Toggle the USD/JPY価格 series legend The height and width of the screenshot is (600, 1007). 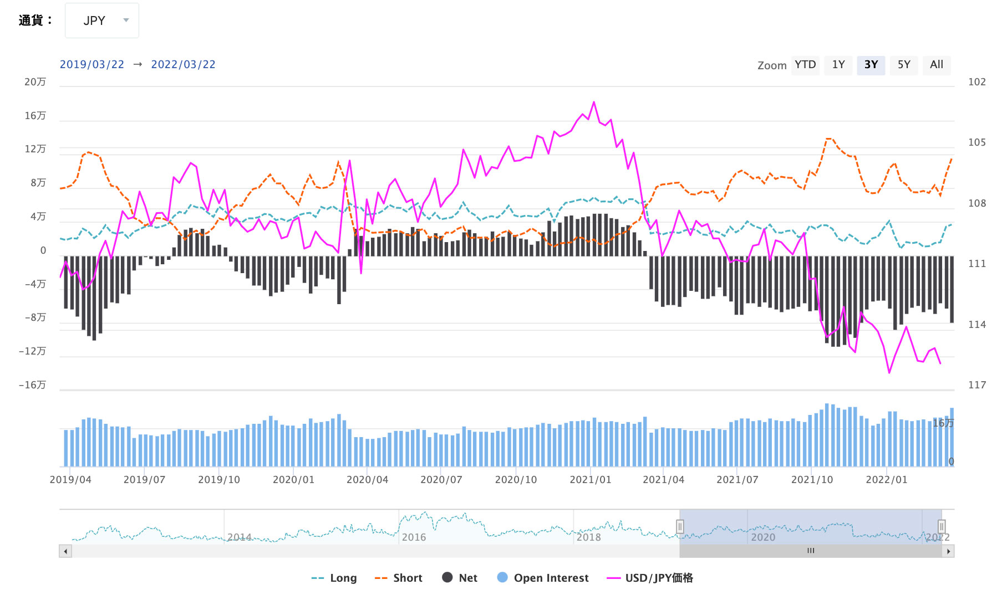coord(650,578)
